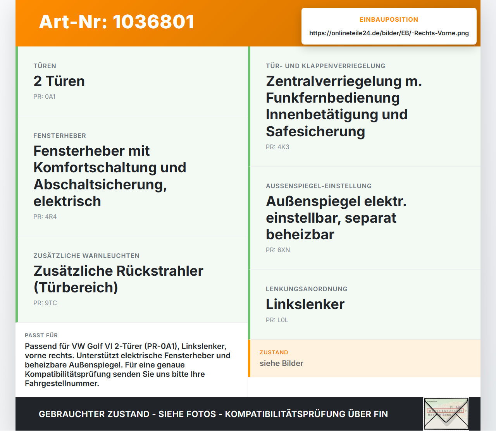Click 'PR: 9TC' code
496x431 pixels.
click(45, 303)
